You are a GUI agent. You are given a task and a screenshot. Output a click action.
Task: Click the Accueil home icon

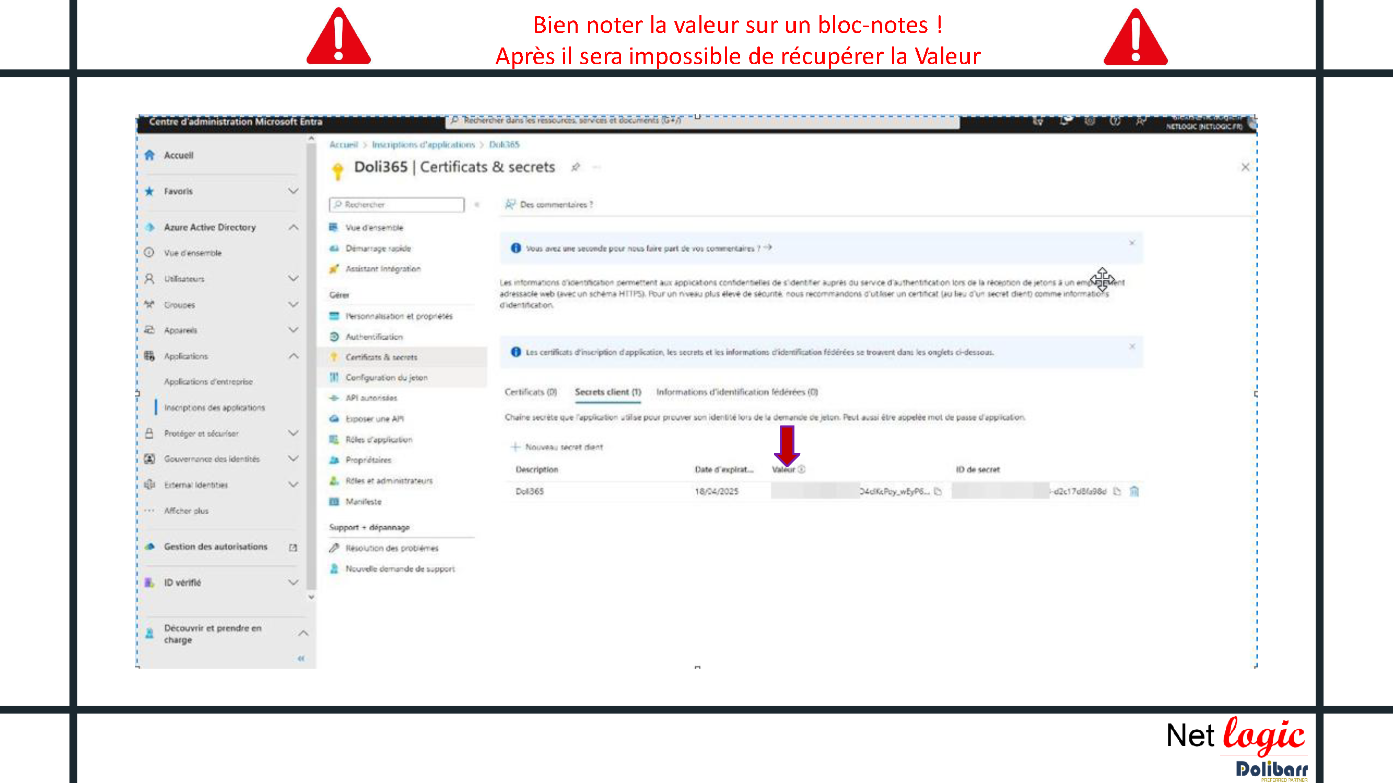150,155
